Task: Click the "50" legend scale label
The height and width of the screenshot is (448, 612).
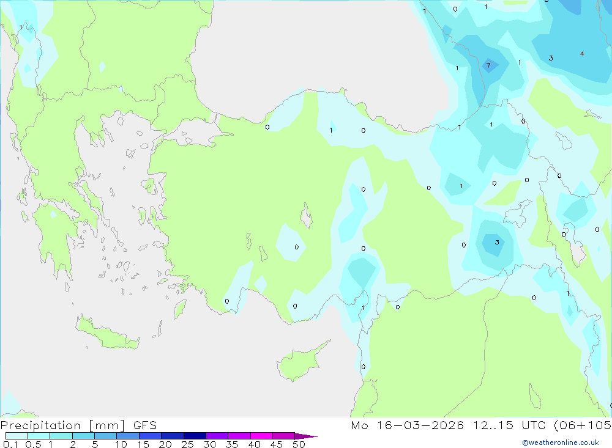Action: (299, 444)
